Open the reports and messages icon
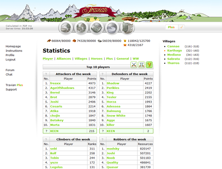The image size is (222, 169). click(x=128, y=28)
